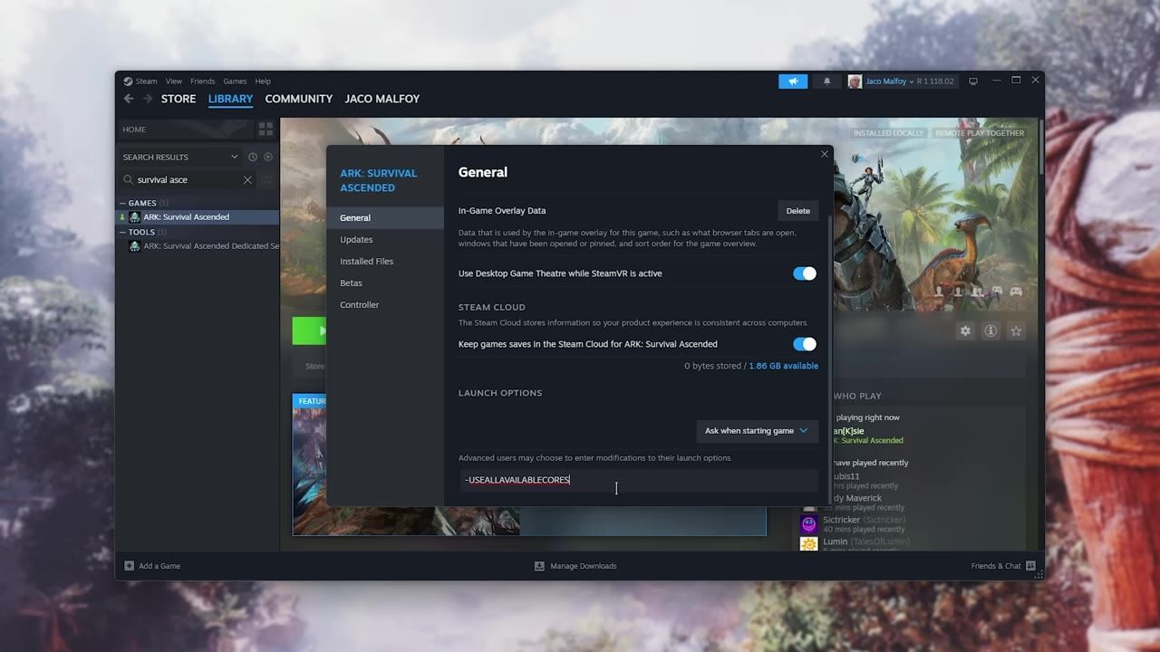The image size is (1160, 652).
Task: Open the Steam menu in the menu bar
Action: point(146,81)
